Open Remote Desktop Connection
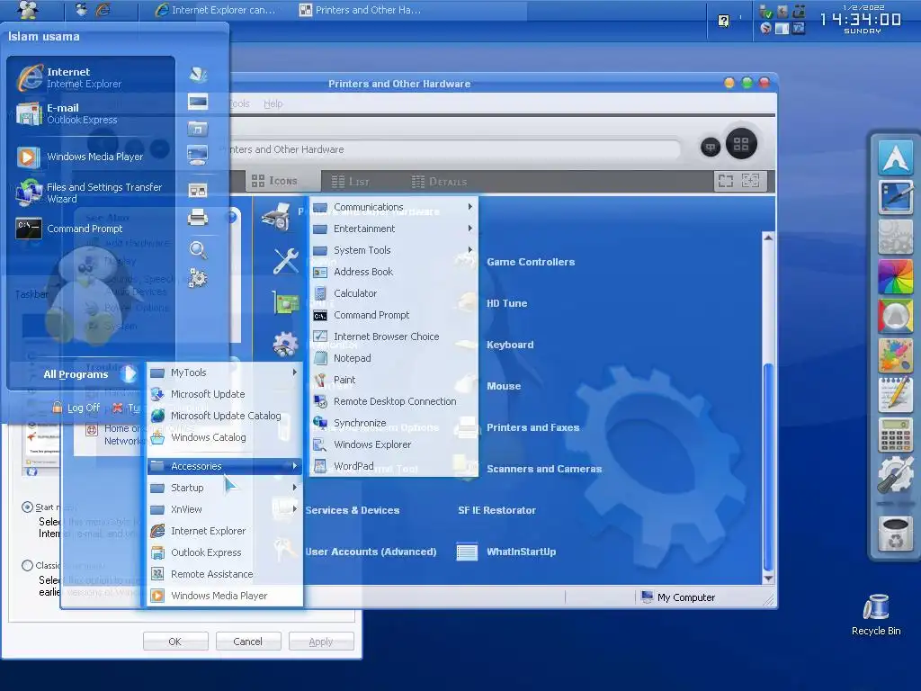 [x=394, y=401]
